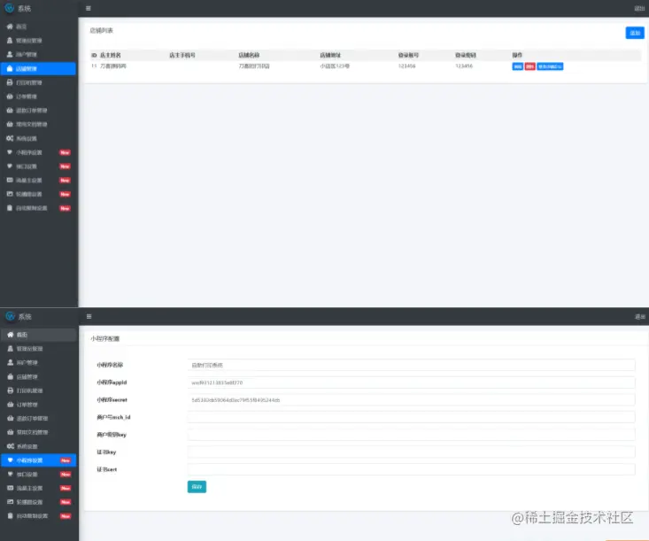Click 小程序名称 input field
The image size is (649, 541).
point(411,365)
